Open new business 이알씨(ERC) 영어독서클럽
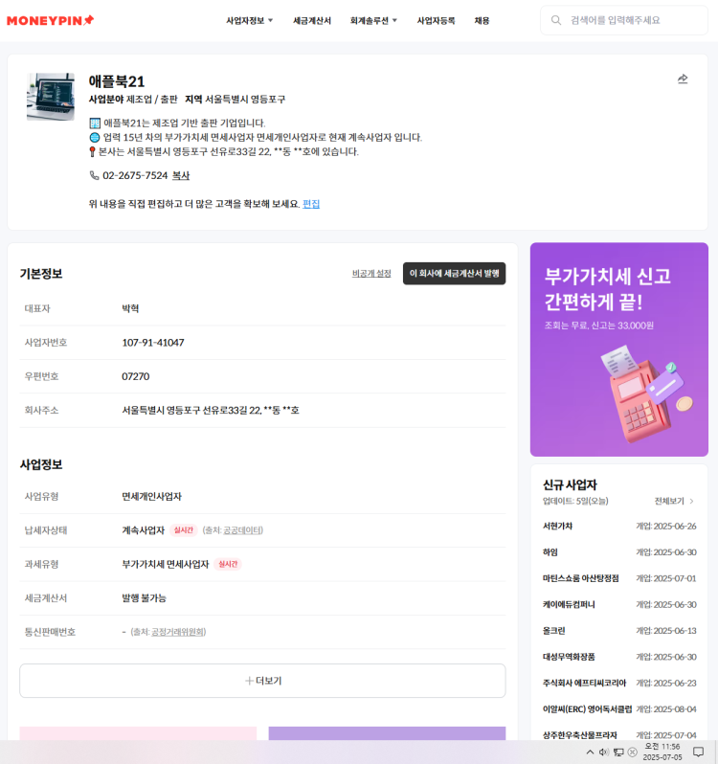The height and width of the screenshot is (764, 718). (x=588, y=708)
